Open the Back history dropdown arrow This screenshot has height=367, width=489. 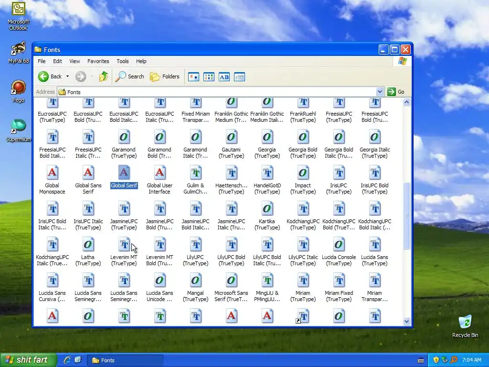pos(67,76)
